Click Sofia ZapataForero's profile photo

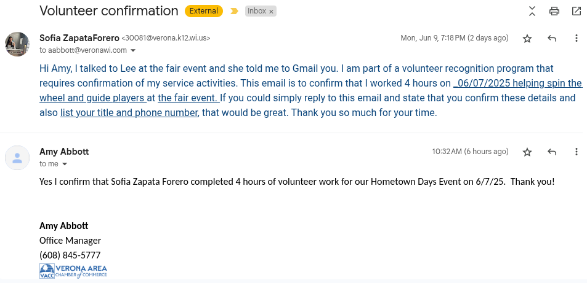pyautogui.click(x=17, y=44)
